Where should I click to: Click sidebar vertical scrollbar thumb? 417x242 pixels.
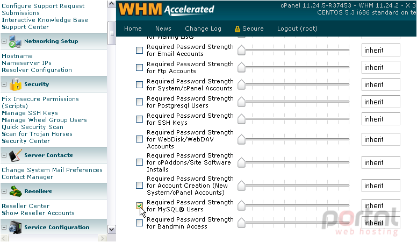112,33
